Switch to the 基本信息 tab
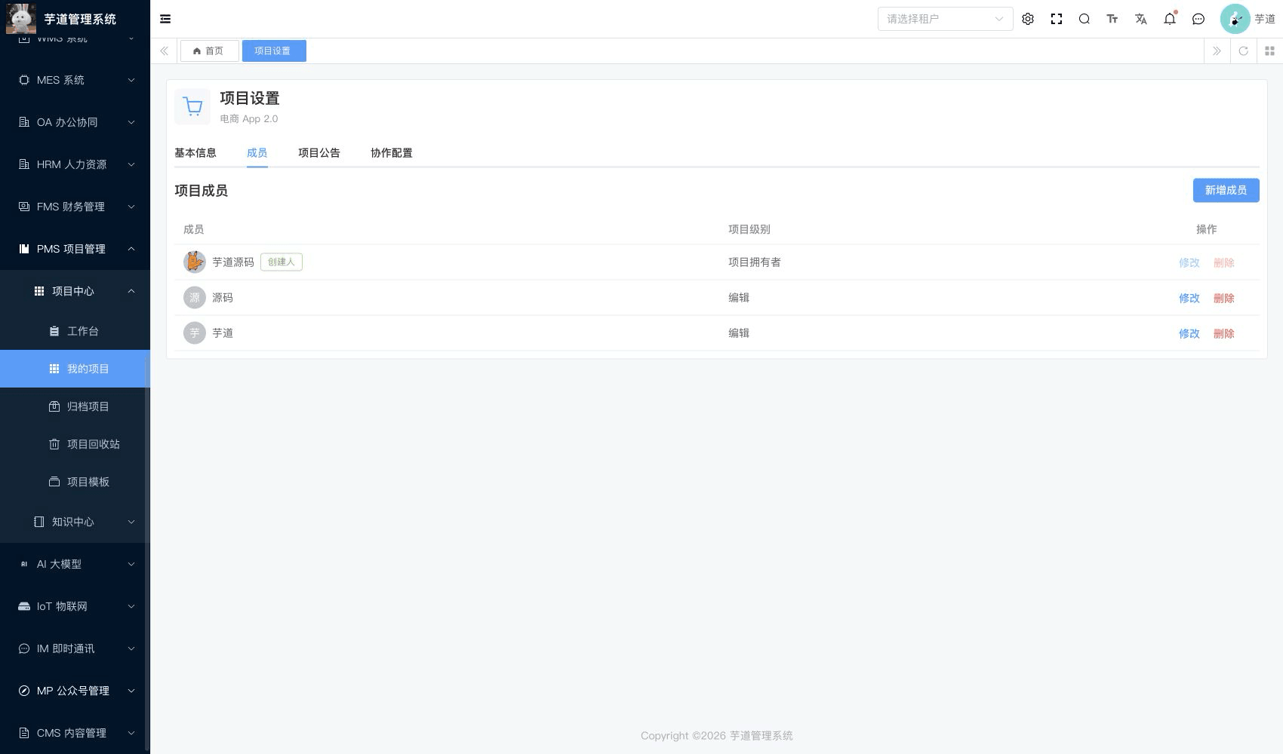The image size is (1283, 754). coord(195,152)
